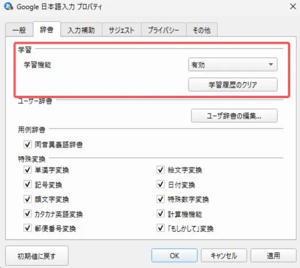Click the 学習機能 label text
This screenshot has width=300, height=268.
click(x=37, y=65)
